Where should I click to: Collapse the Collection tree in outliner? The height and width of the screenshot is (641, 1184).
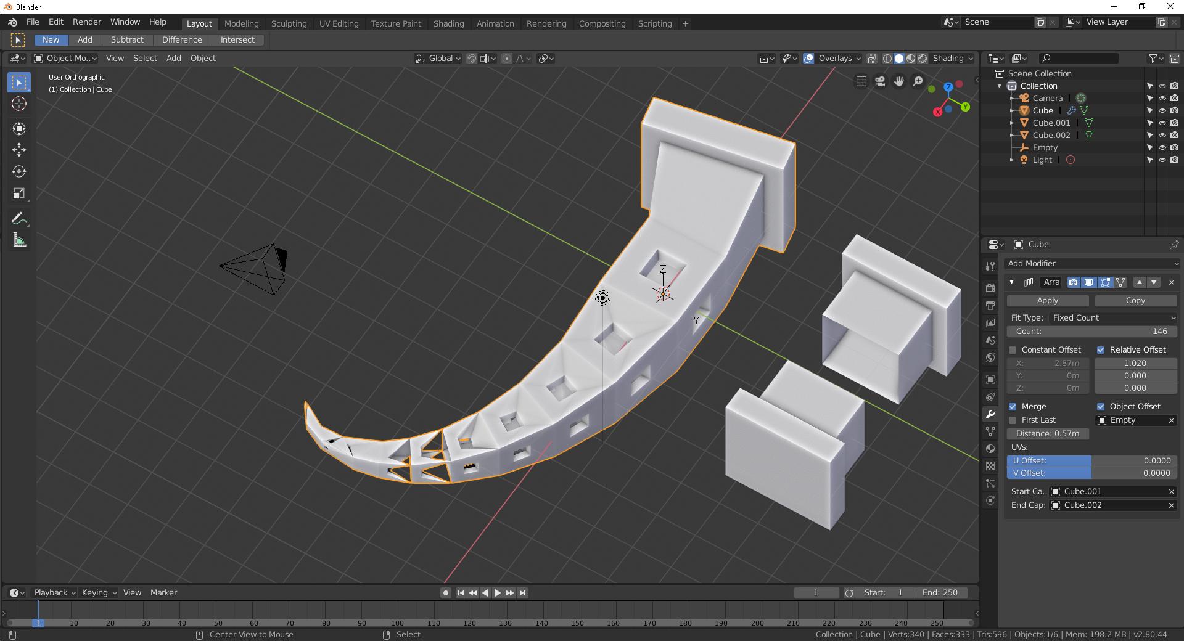pyautogui.click(x=1000, y=86)
